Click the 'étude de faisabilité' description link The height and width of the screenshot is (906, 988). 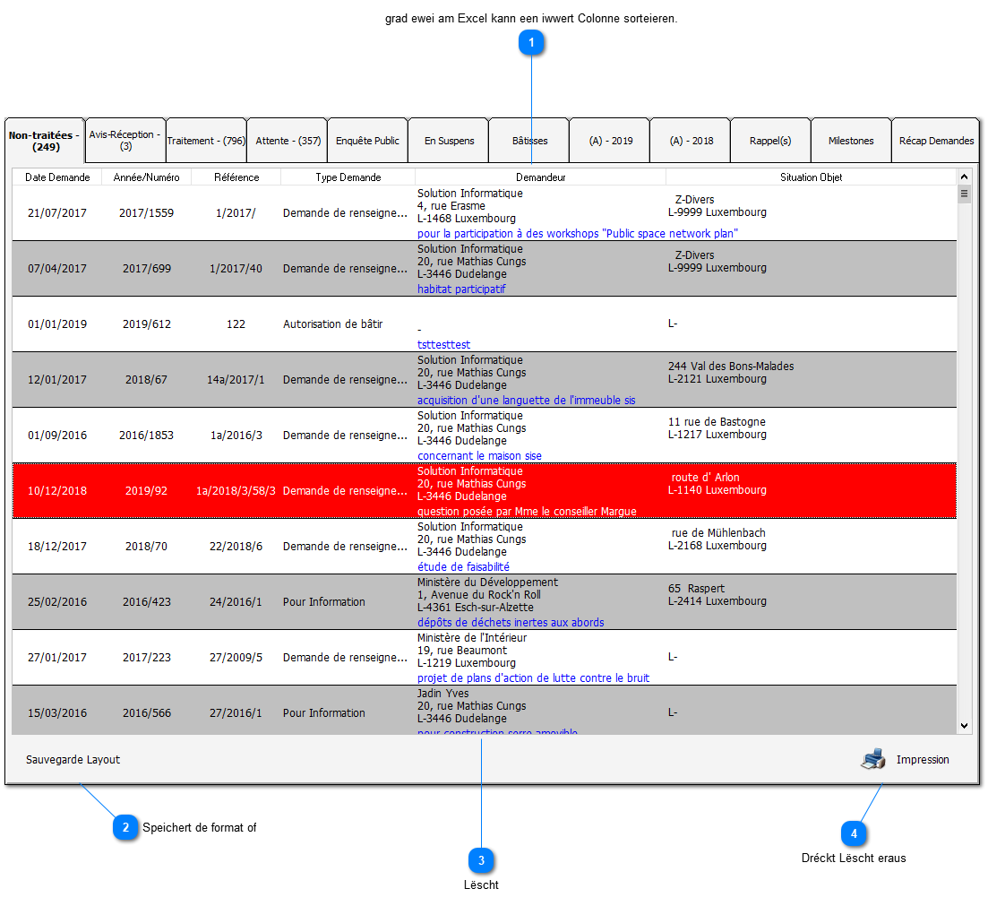(463, 566)
